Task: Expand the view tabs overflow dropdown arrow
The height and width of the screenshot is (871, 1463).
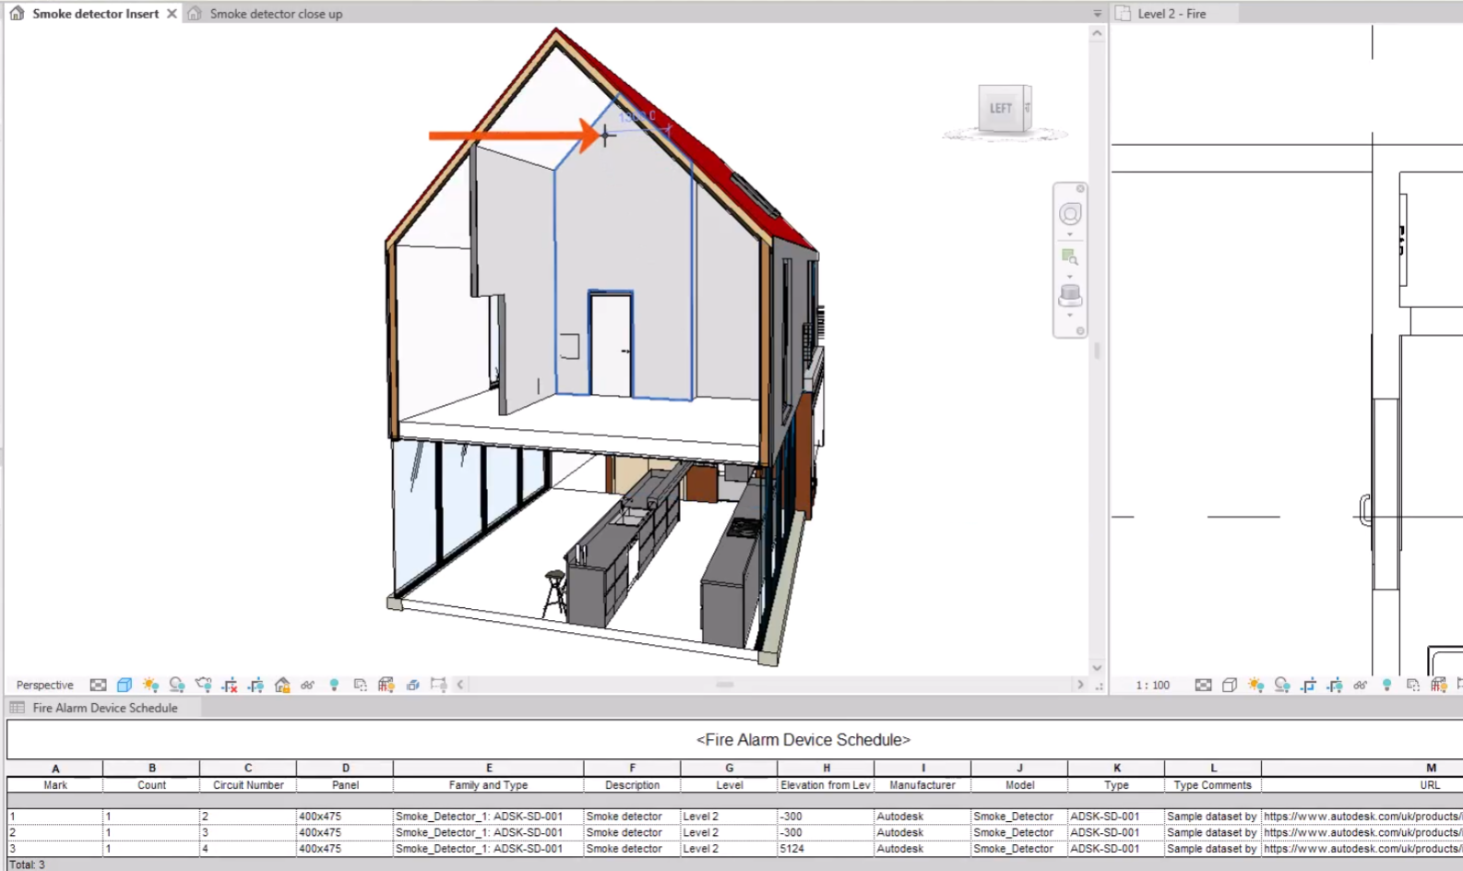Action: point(1097,14)
